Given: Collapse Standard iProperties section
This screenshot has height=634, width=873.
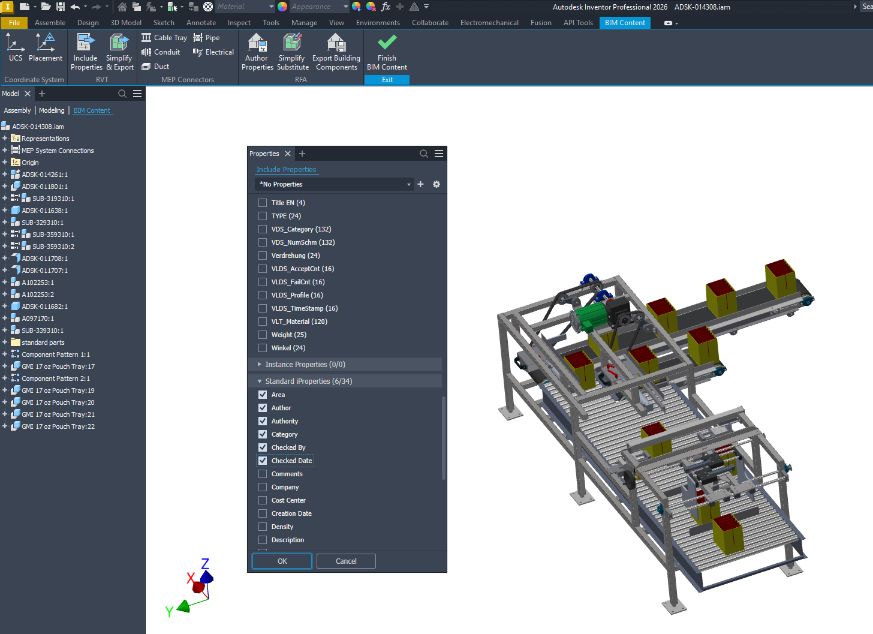Looking at the screenshot, I should [x=259, y=381].
